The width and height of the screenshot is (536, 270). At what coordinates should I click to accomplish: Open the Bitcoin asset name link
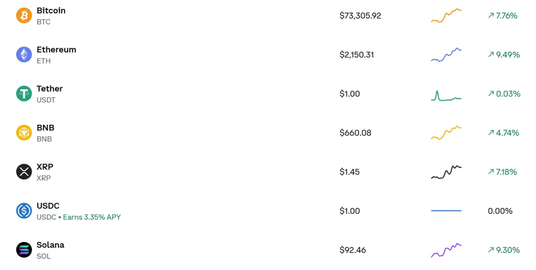[x=51, y=11]
